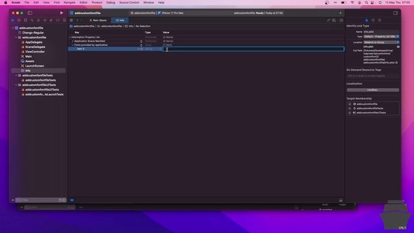
Task: Open the Type dropdown Default Property List XML
Action: 381,36
